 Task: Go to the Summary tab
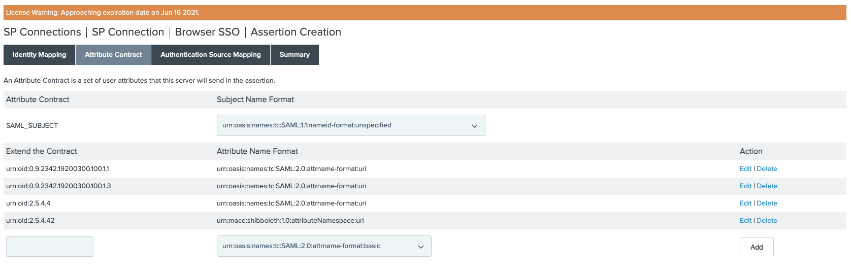pos(294,55)
